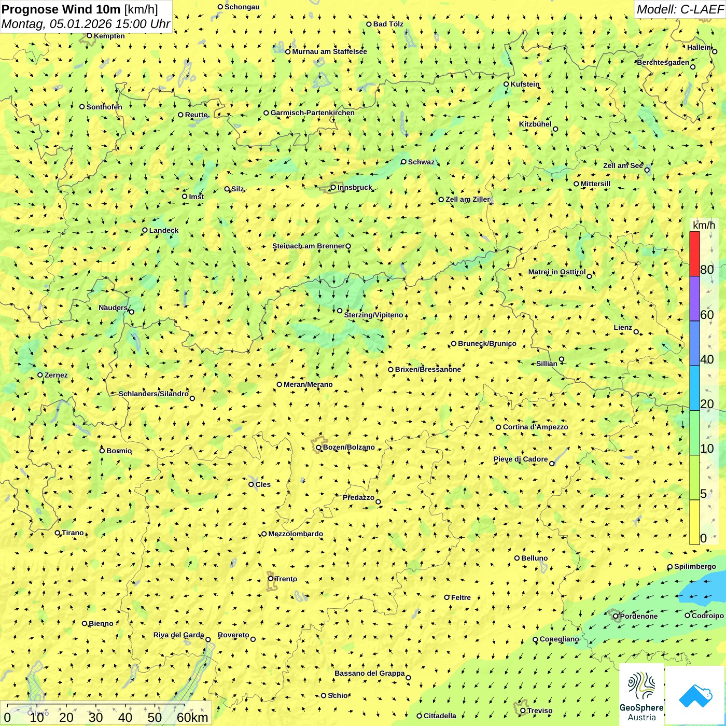Click the Zell am Ziller label

pos(467,199)
